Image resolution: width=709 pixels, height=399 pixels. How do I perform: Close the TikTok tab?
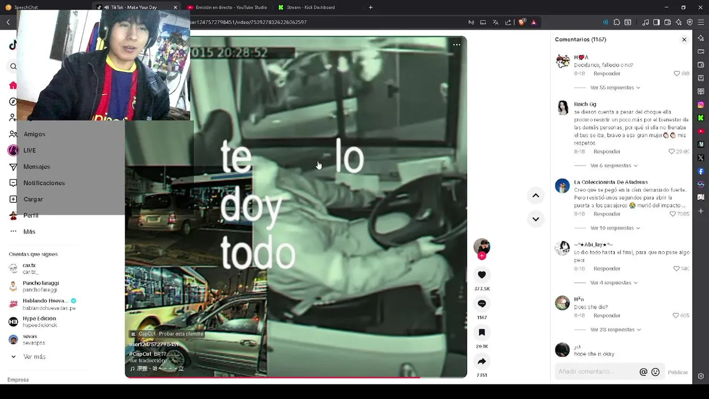176,7
